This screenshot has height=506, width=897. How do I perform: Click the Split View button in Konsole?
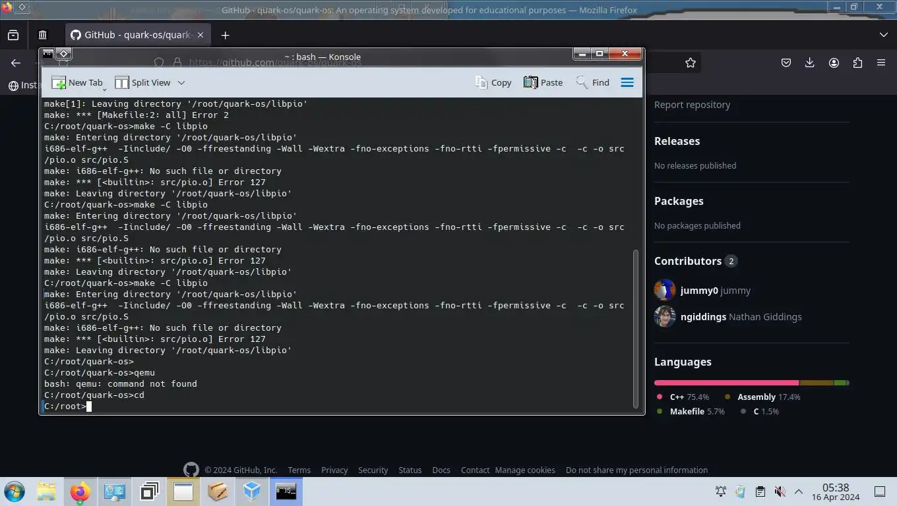point(143,82)
